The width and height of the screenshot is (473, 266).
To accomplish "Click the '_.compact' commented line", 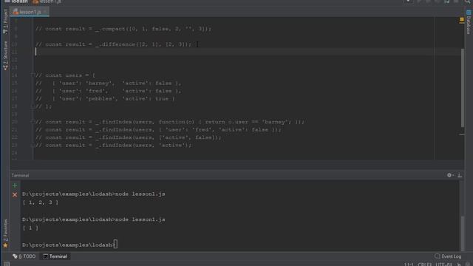I will (123, 29).
